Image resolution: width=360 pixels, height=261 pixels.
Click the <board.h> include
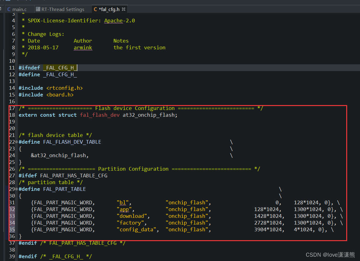coord(60,95)
